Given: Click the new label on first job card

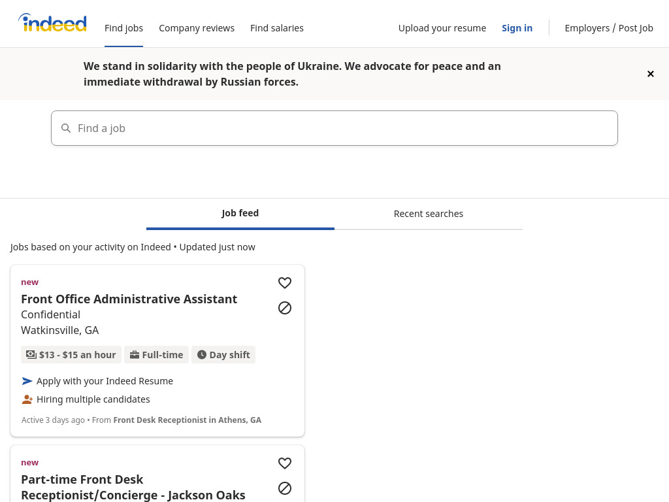Looking at the screenshot, I should (30, 282).
